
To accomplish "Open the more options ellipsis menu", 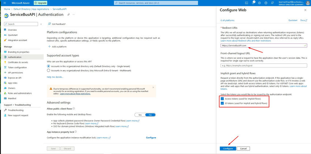I will pyautogui.click(x=74, y=15).
